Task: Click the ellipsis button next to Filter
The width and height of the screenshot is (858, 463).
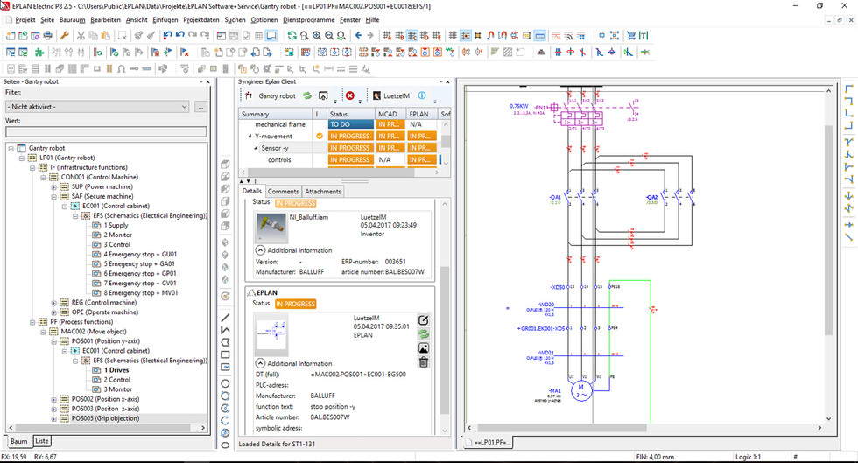Action: click(200, 107)
